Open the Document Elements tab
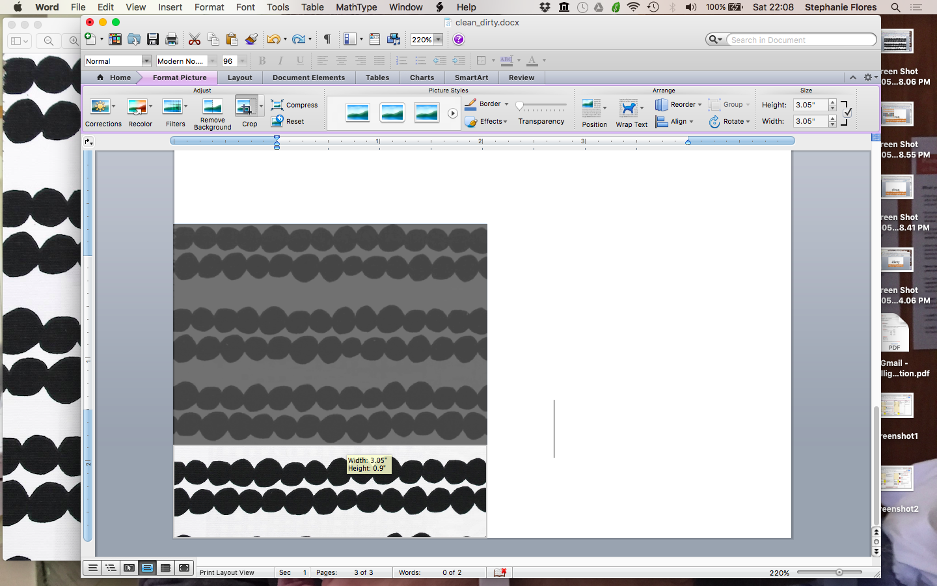Screen dimensions: 937x586 pyautogui.click(x=308, y=77)
